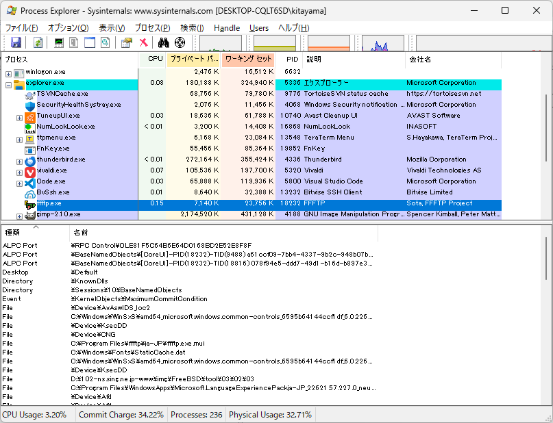Image resolution: width=553 pixels, height=423 pixels.
Task: Click the crosshair Find Window's Process icon
Action: coord(180,42)
